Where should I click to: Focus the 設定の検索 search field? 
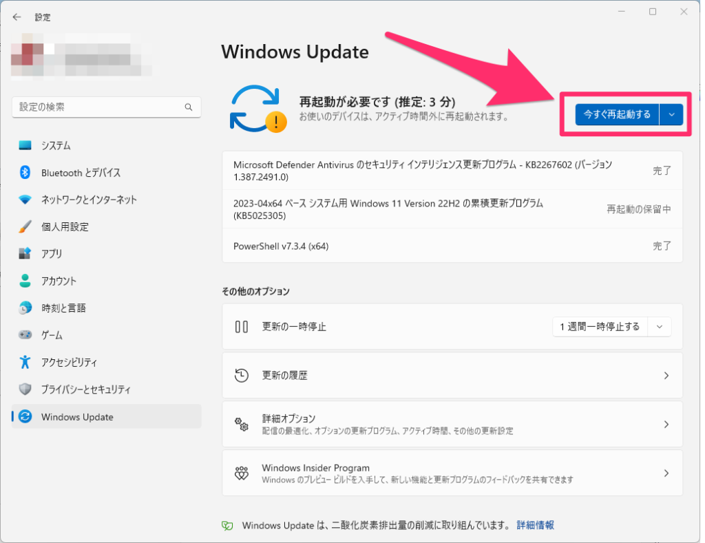pos(107,107)
